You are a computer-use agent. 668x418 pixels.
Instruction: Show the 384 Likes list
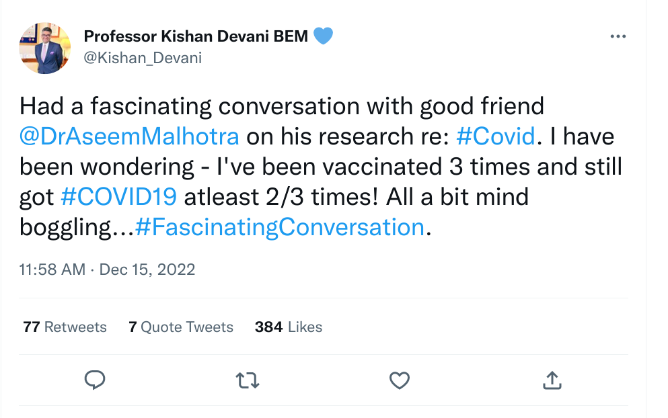coord(289,327)
